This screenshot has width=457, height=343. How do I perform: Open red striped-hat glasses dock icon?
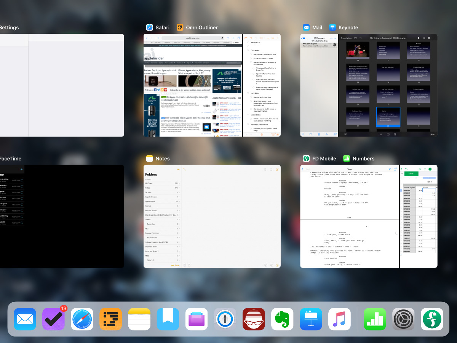pyautogui.click(x=254, y=319)
